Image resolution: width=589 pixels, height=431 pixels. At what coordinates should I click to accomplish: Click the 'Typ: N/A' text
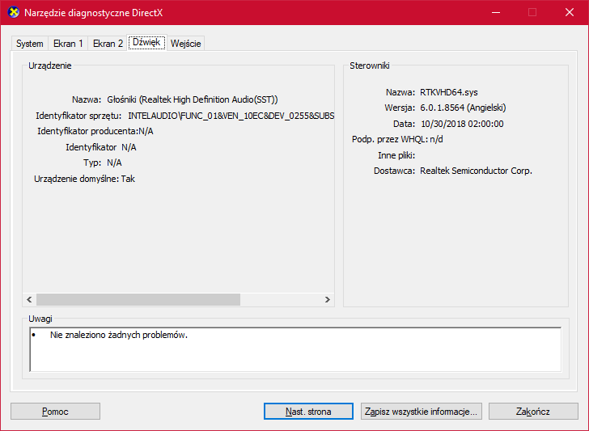(103, 163)
